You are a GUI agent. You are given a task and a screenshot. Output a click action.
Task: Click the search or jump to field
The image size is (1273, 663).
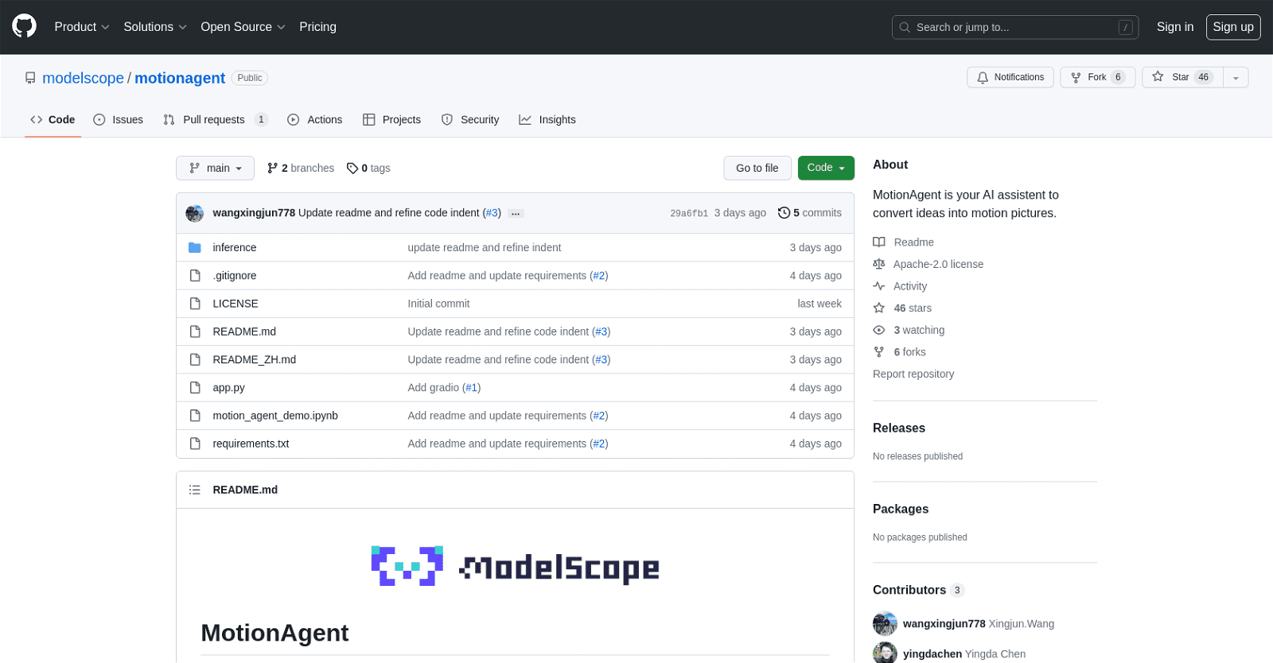coord(1014,27)
